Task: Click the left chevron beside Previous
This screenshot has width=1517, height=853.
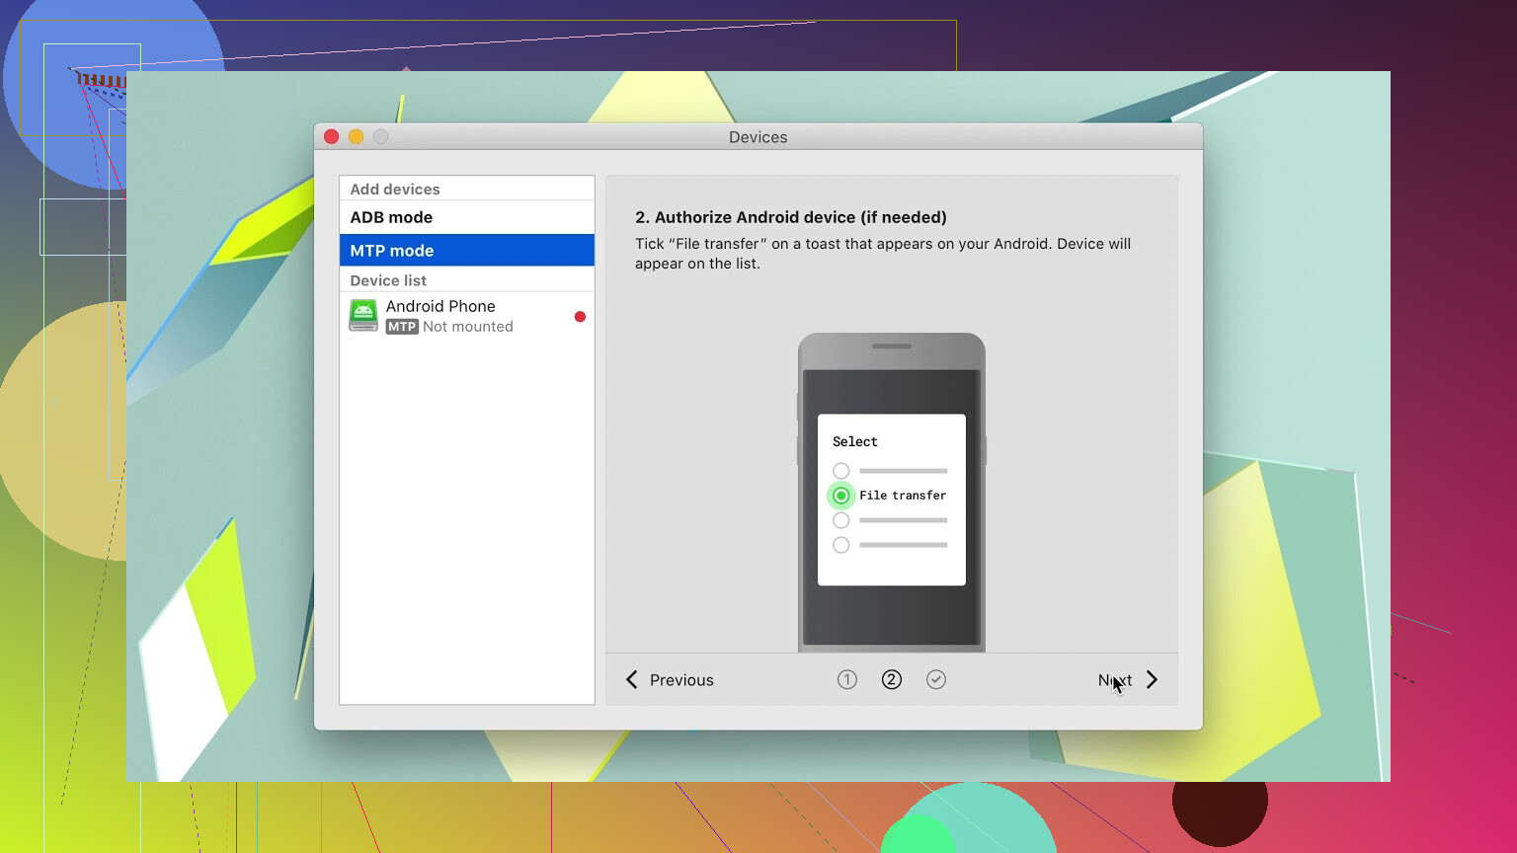Action: coord(632,680)
